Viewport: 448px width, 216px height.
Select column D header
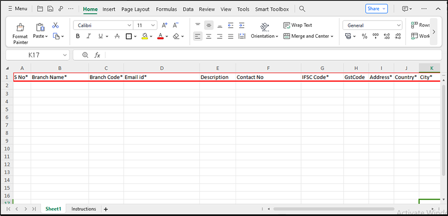[x=162, y=68]
